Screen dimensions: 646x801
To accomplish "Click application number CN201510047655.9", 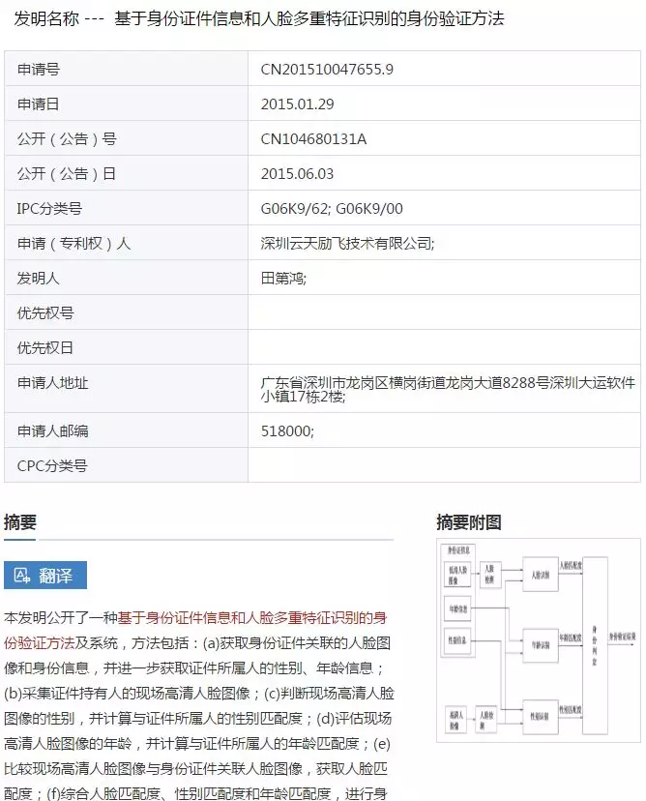I will [x=327, y=69].
